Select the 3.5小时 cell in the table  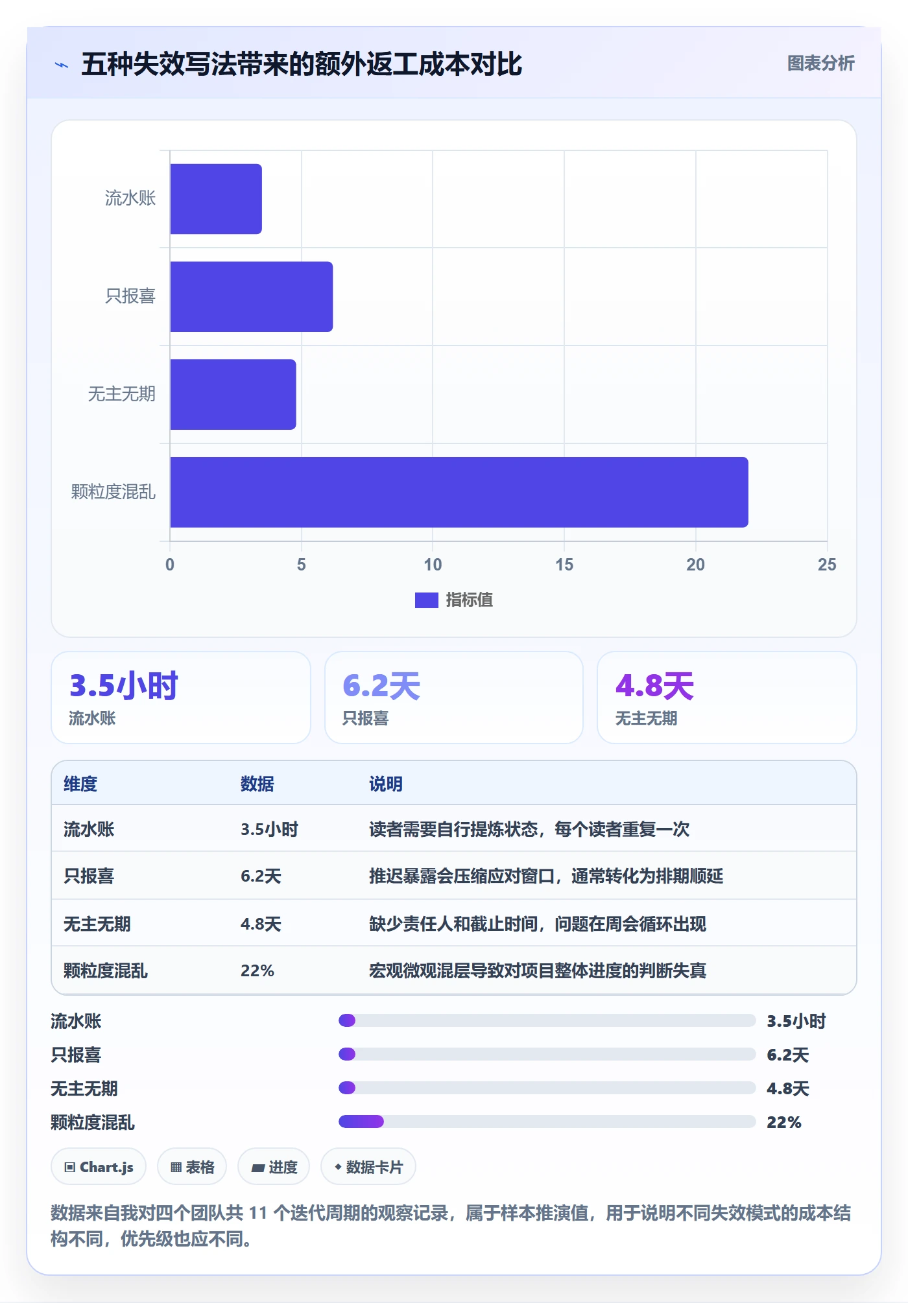click(269, 829)
